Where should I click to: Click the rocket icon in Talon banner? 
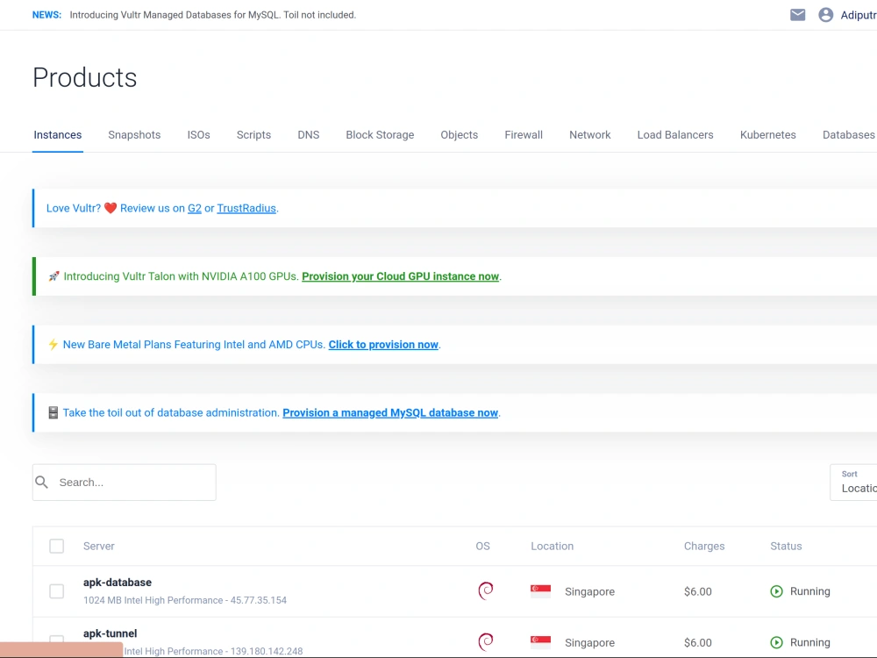pyautogui.click(x=53, y=276)
